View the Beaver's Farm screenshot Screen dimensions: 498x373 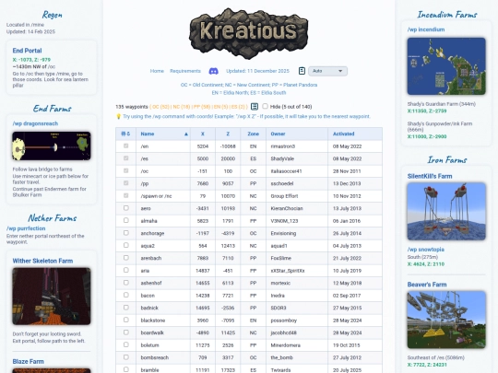[446, 320]
